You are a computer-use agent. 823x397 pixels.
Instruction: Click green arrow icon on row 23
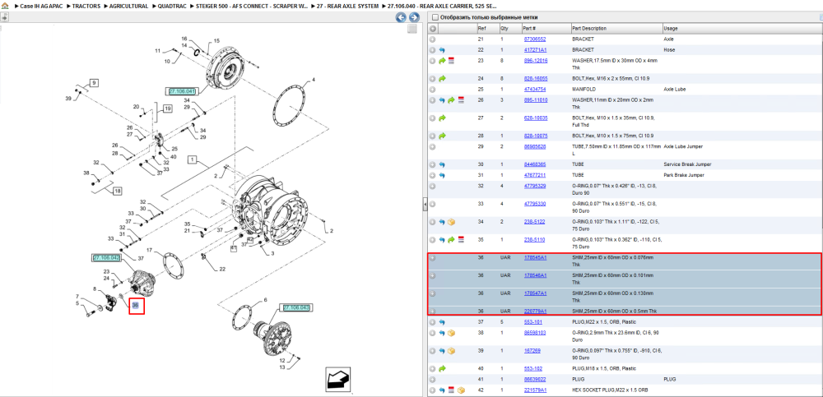(x=442, y=61)
